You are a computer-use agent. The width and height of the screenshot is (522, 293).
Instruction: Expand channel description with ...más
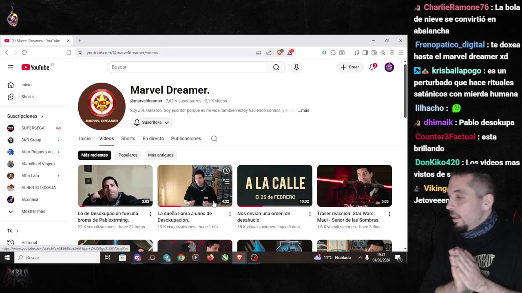[303, 111]
